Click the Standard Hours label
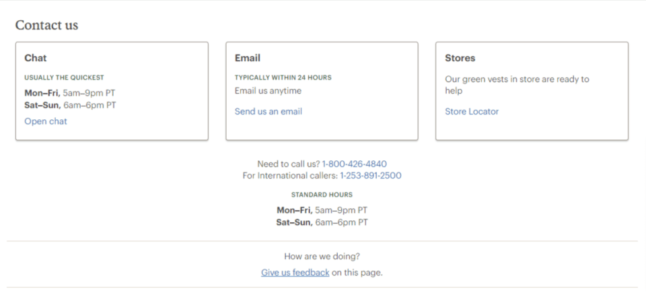This screenshot has height=299, width=646. [x=322, y=195]
